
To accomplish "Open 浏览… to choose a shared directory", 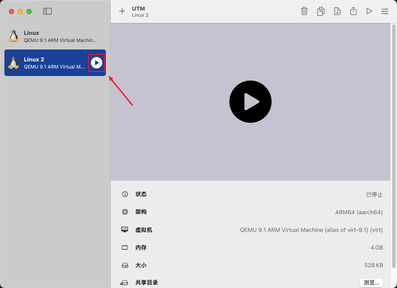I will [371, 282].
